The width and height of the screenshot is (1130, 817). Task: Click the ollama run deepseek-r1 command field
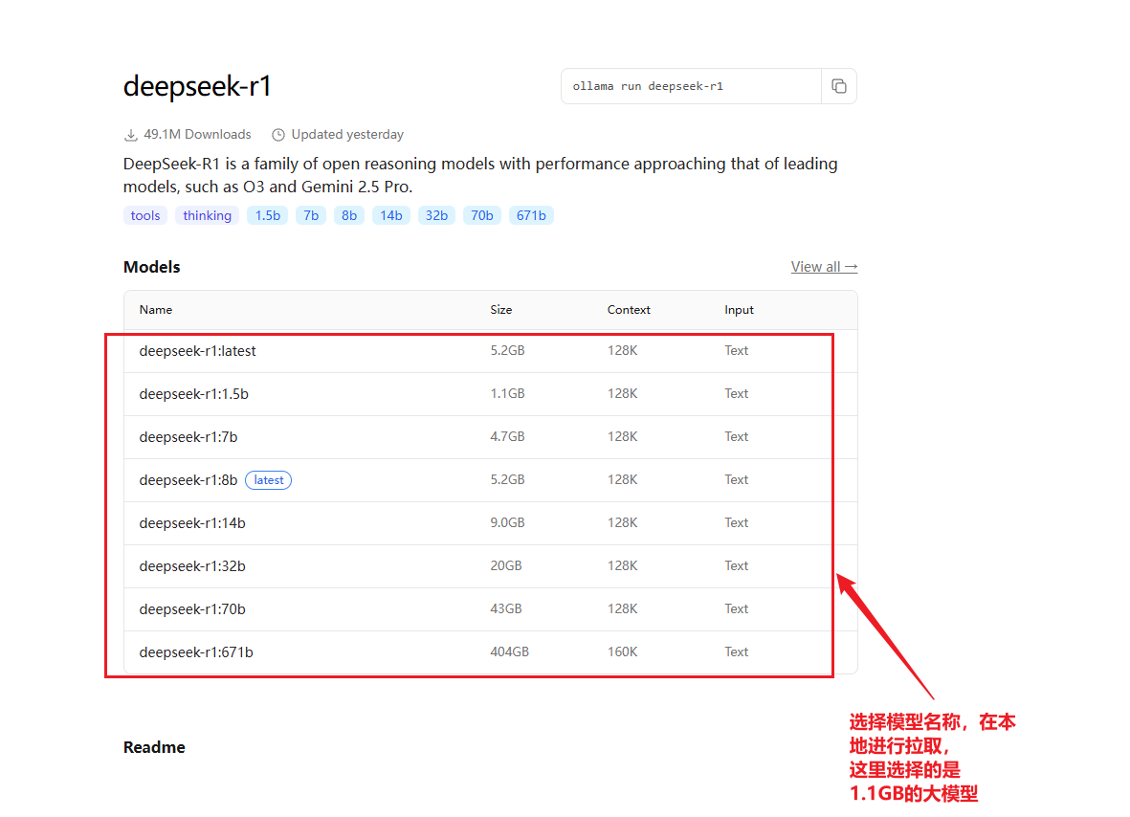click(690, 86)
